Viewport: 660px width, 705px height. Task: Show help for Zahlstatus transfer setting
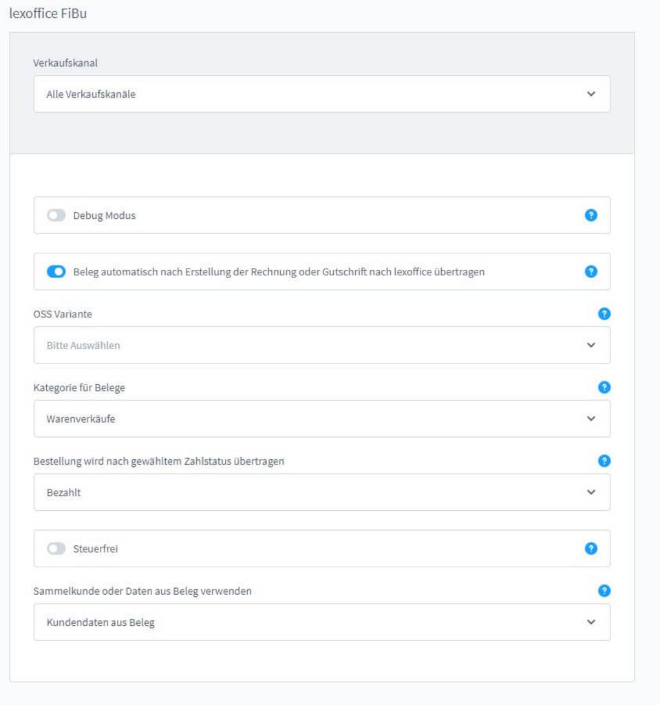click(x=604, y=461)
